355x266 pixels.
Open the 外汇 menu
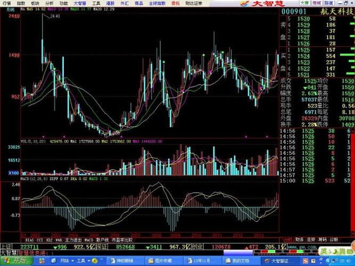pos(125,3)
